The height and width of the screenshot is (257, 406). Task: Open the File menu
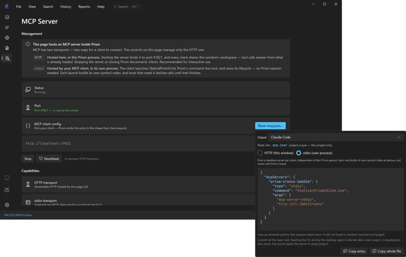[x=19, y=7]
